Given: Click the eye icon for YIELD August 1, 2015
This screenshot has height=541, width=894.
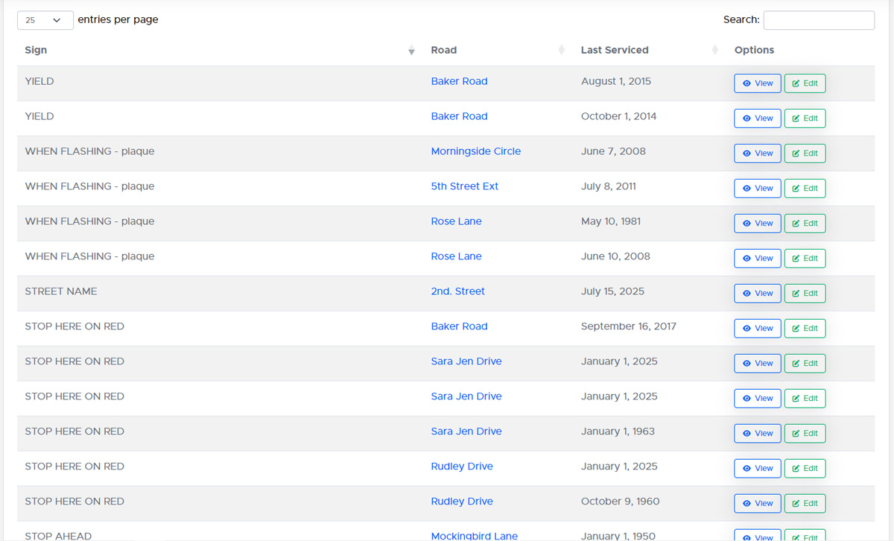Looking at the screenshot, I should click(x=746, y=83).
